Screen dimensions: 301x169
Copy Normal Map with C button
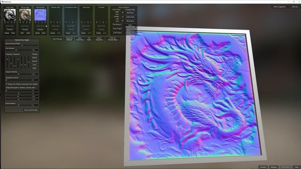(x=39, y=23)
